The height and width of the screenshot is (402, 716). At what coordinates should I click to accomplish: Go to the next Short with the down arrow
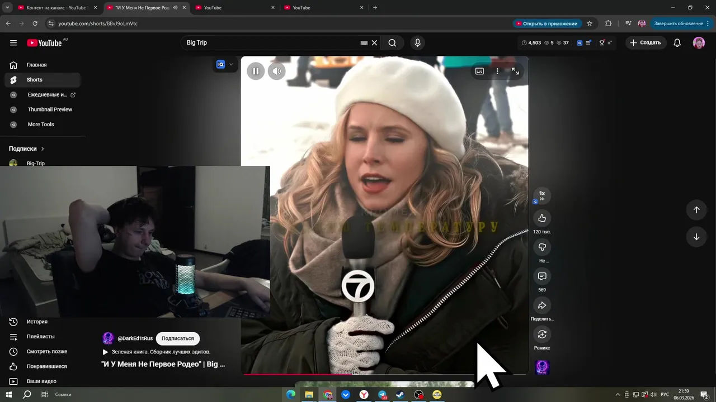coord(696,237)
